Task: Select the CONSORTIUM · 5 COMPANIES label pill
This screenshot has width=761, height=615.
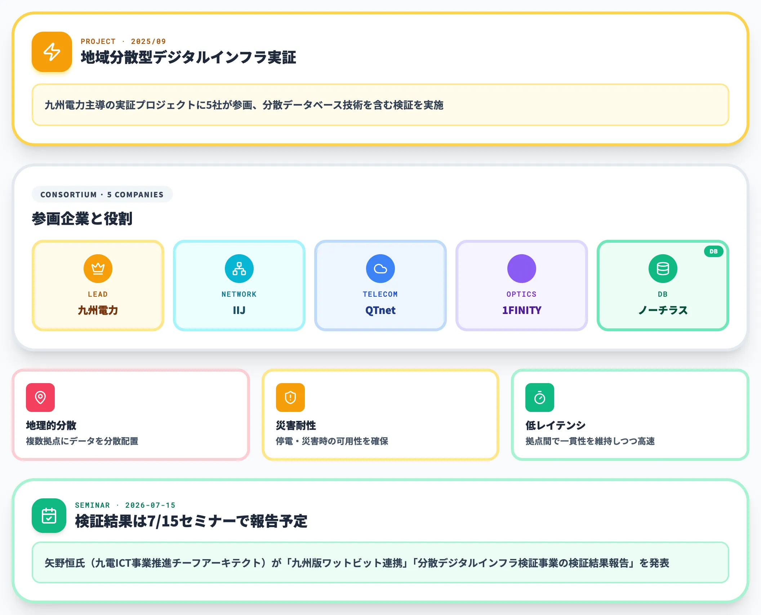Action: coord(102,194)
